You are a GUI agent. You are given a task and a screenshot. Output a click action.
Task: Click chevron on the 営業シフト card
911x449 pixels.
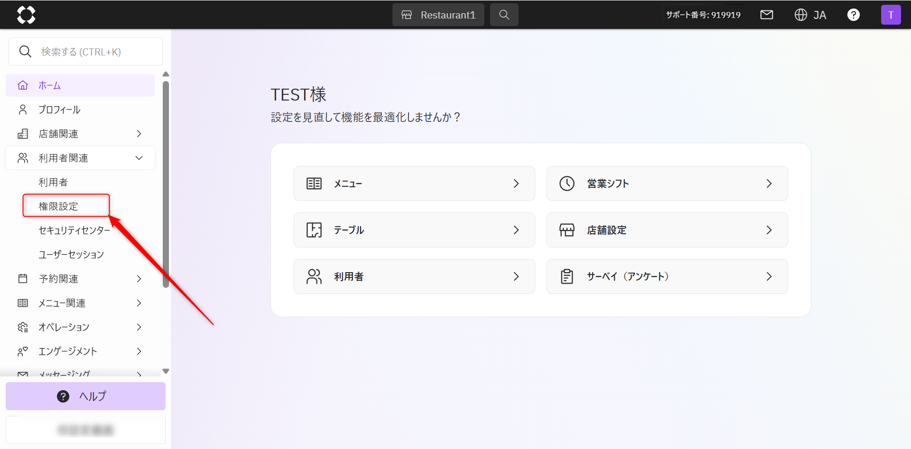tap(769, 183)
